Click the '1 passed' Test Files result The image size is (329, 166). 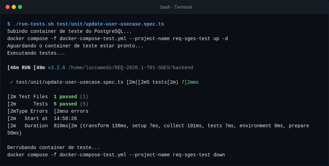65,97
